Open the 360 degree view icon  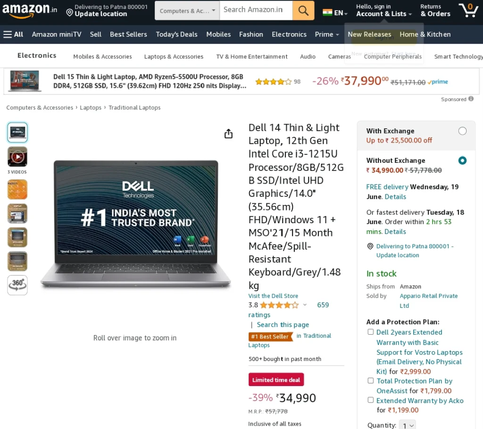coord(17,285)
